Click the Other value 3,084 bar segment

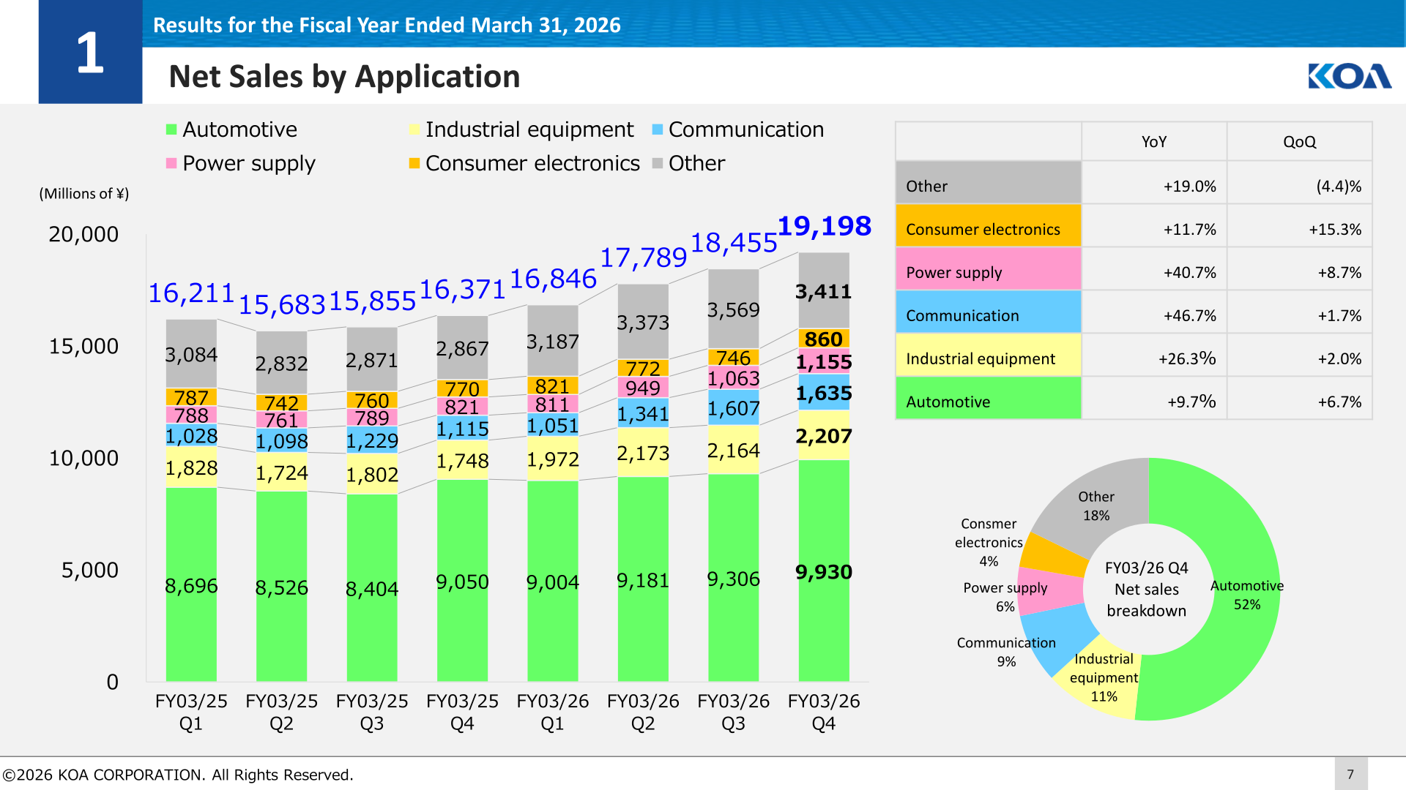click(191, 355)
